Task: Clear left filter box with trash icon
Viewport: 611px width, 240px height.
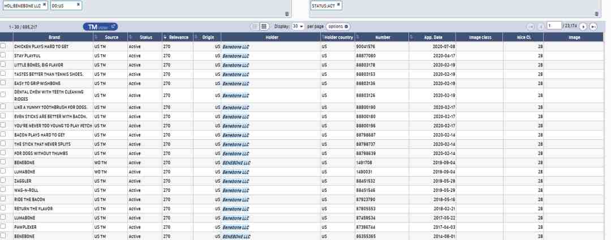Action: click(287, 14)
